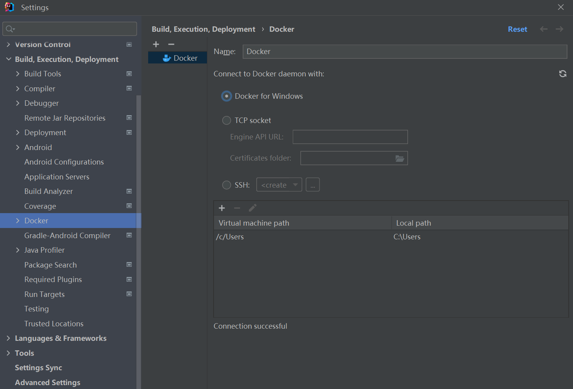This screenshot has width=573, height=389.
Task: Open Android Configurations settings
Action: [64, 162]
